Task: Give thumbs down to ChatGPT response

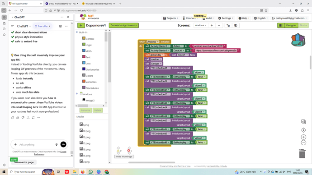Action: click(23, 118)
